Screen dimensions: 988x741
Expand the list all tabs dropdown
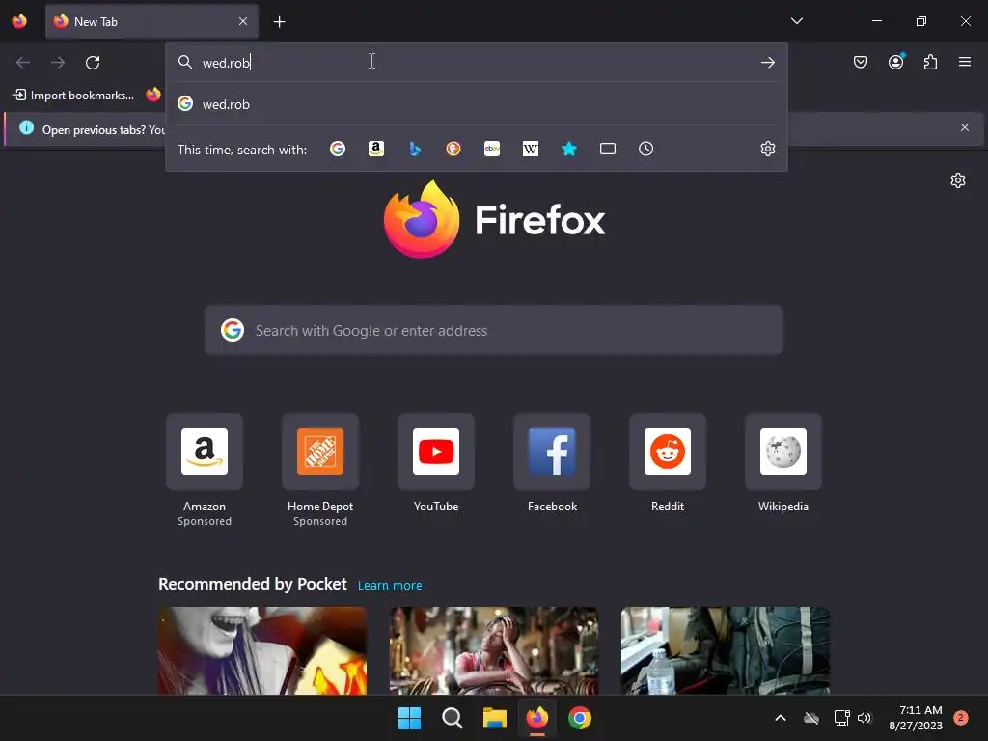(x=797, y=21)
